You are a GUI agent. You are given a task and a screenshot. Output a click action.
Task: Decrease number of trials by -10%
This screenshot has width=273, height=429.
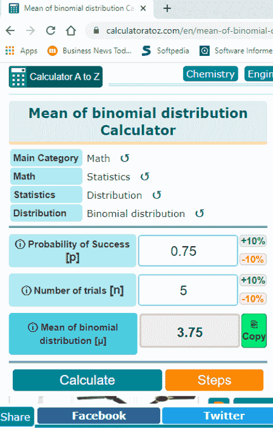[x=253, y=298]
